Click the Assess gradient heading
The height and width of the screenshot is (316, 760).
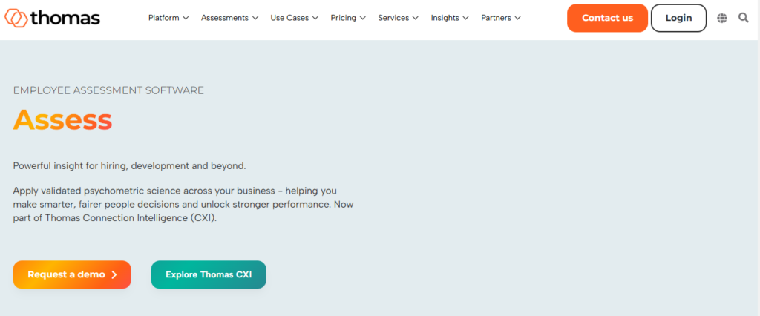62,119
